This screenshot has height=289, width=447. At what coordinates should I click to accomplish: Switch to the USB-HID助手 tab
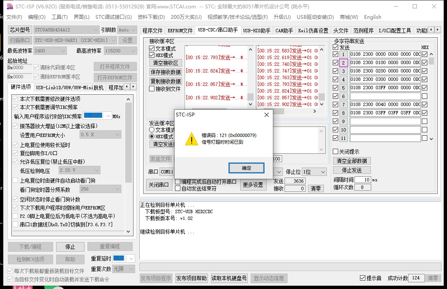pos(257,31)
